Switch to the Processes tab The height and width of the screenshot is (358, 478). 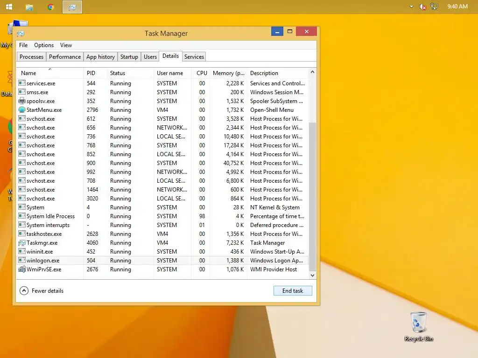(31, 56)
